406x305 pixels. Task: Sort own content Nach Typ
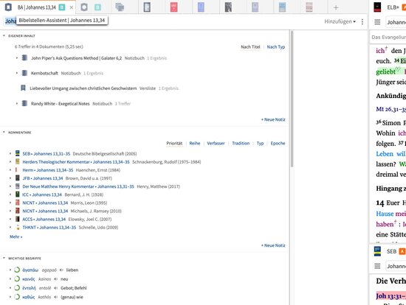(x=276, y=47)
